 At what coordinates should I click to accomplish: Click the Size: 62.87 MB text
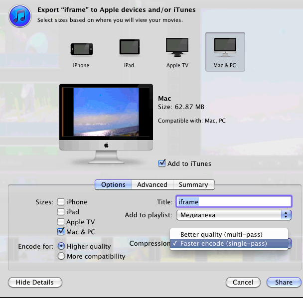[x=181, y=107]
